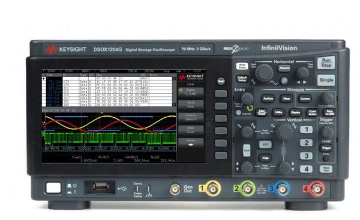Screen dimensions: 360x220
Task: Click the Wave Gen key
Action: 326,169
